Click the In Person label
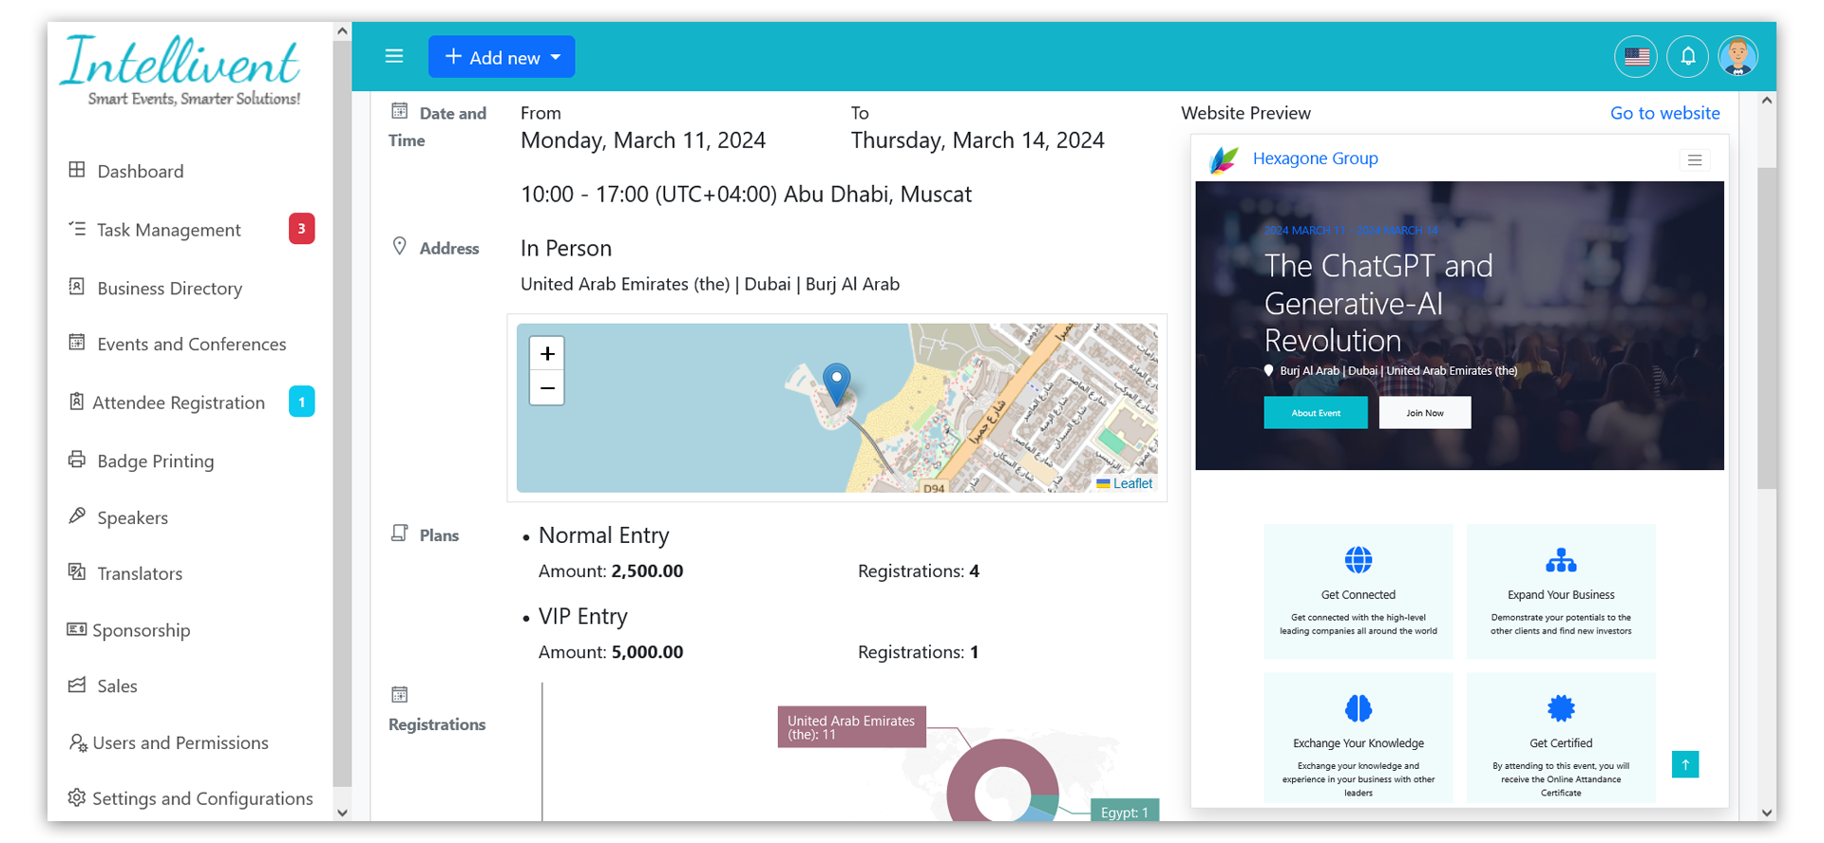1824x843 pixels. [566, 249]
